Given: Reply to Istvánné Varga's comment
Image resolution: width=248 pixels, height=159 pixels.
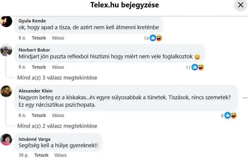Looking at the screenshot, I should click(x=60, y=155).
